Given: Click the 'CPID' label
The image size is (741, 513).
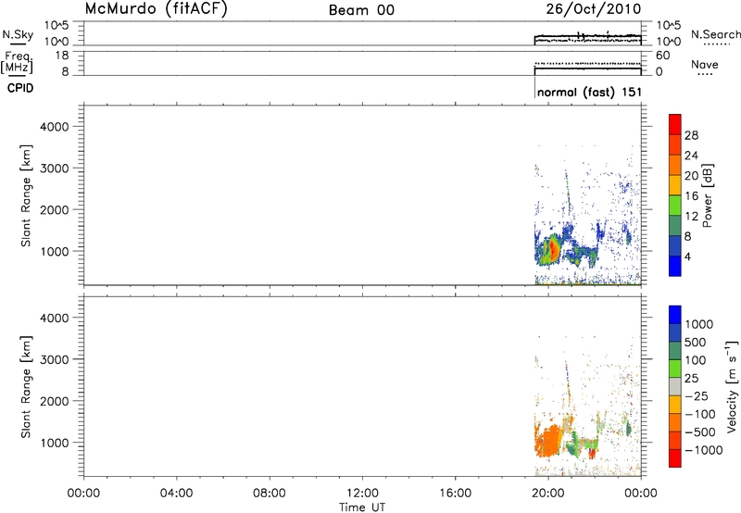Looking at the screenshot, I should tap(20, 88).
